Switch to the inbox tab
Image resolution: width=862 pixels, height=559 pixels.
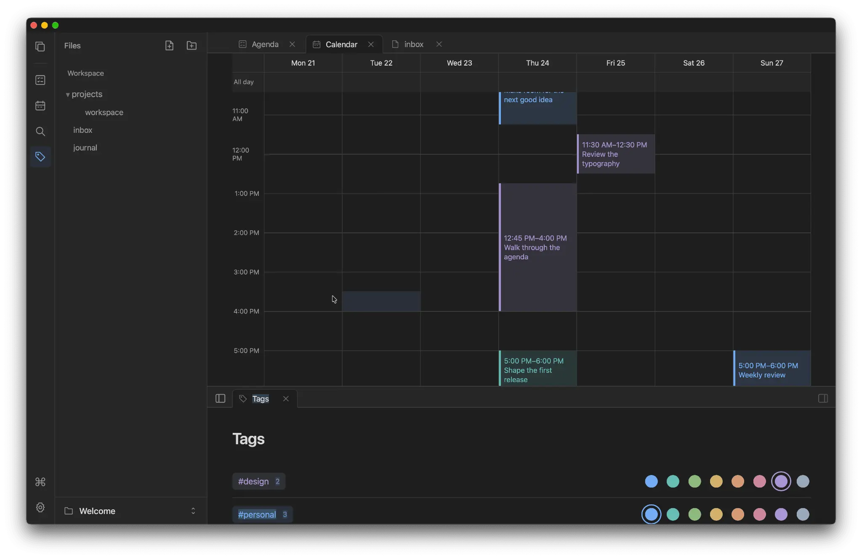pos(414,44)
